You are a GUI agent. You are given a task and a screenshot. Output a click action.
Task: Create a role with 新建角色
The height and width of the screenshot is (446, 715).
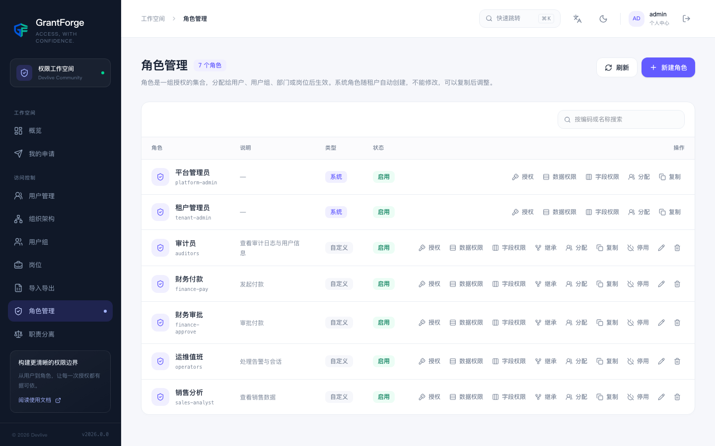click(x=668, y=67)
